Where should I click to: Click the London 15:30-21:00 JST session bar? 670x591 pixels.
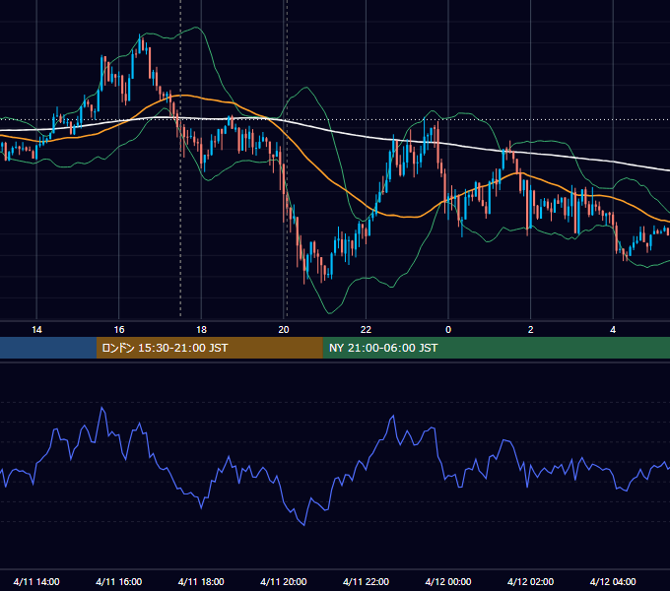click(x=209, y=348)
